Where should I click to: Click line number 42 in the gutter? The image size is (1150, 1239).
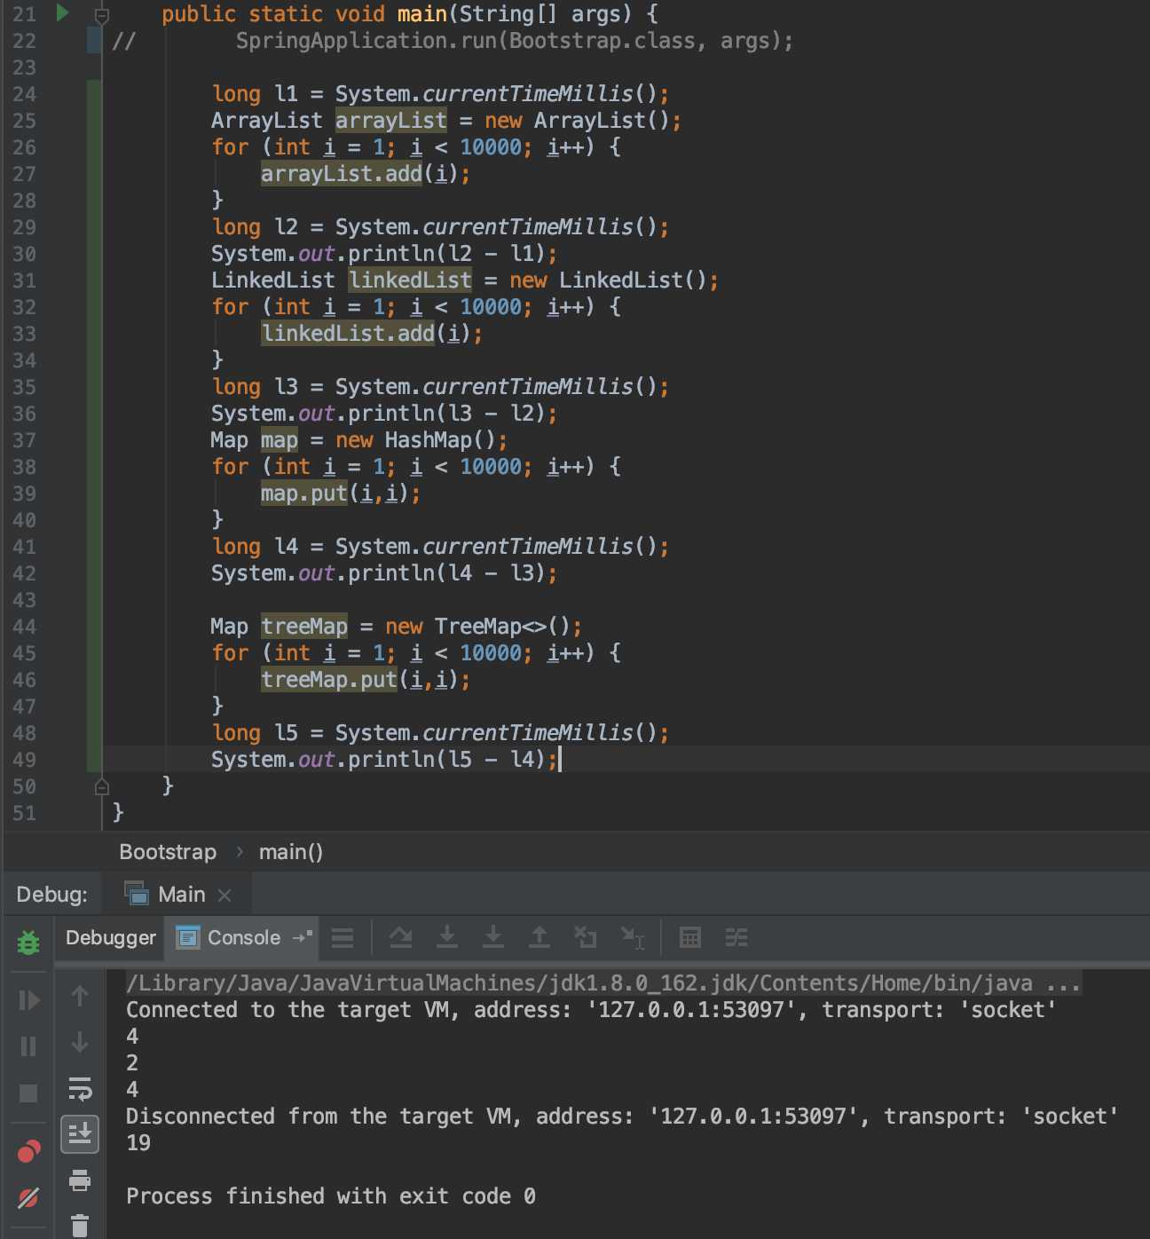(25, 573)
